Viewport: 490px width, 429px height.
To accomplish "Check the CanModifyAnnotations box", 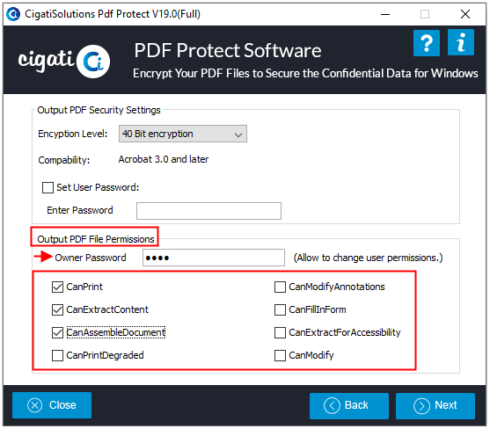I will click(280, 287).
